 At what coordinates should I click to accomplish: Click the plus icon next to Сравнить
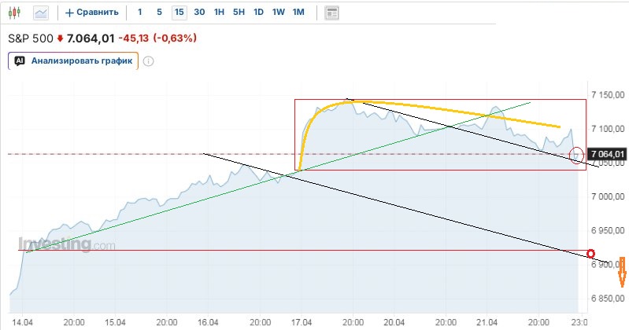coord(69,13)
